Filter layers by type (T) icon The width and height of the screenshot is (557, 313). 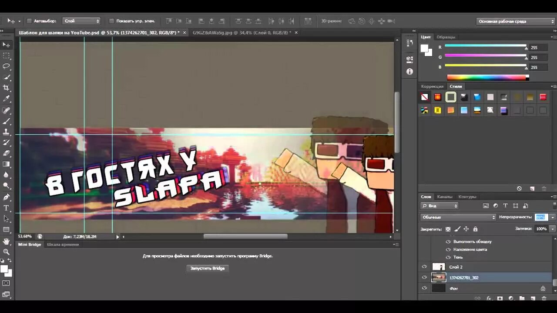click(505, 206)
